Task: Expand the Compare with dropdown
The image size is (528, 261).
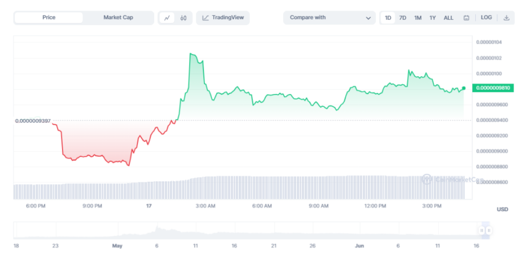Action: pos(329,18)
